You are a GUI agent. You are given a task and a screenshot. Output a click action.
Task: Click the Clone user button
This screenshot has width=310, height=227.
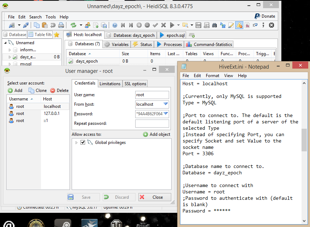[38, 91]
